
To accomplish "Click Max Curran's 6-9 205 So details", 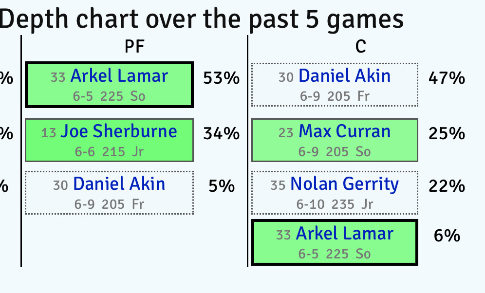I will point(335,152).
